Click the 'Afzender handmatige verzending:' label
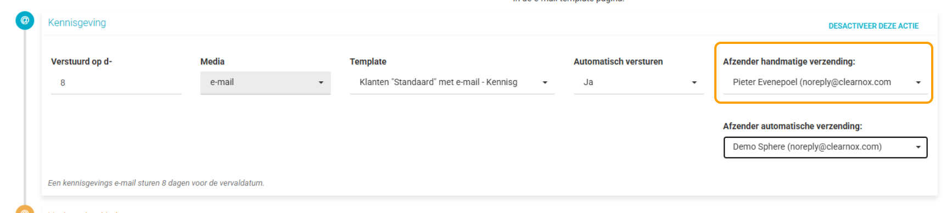 789,61
